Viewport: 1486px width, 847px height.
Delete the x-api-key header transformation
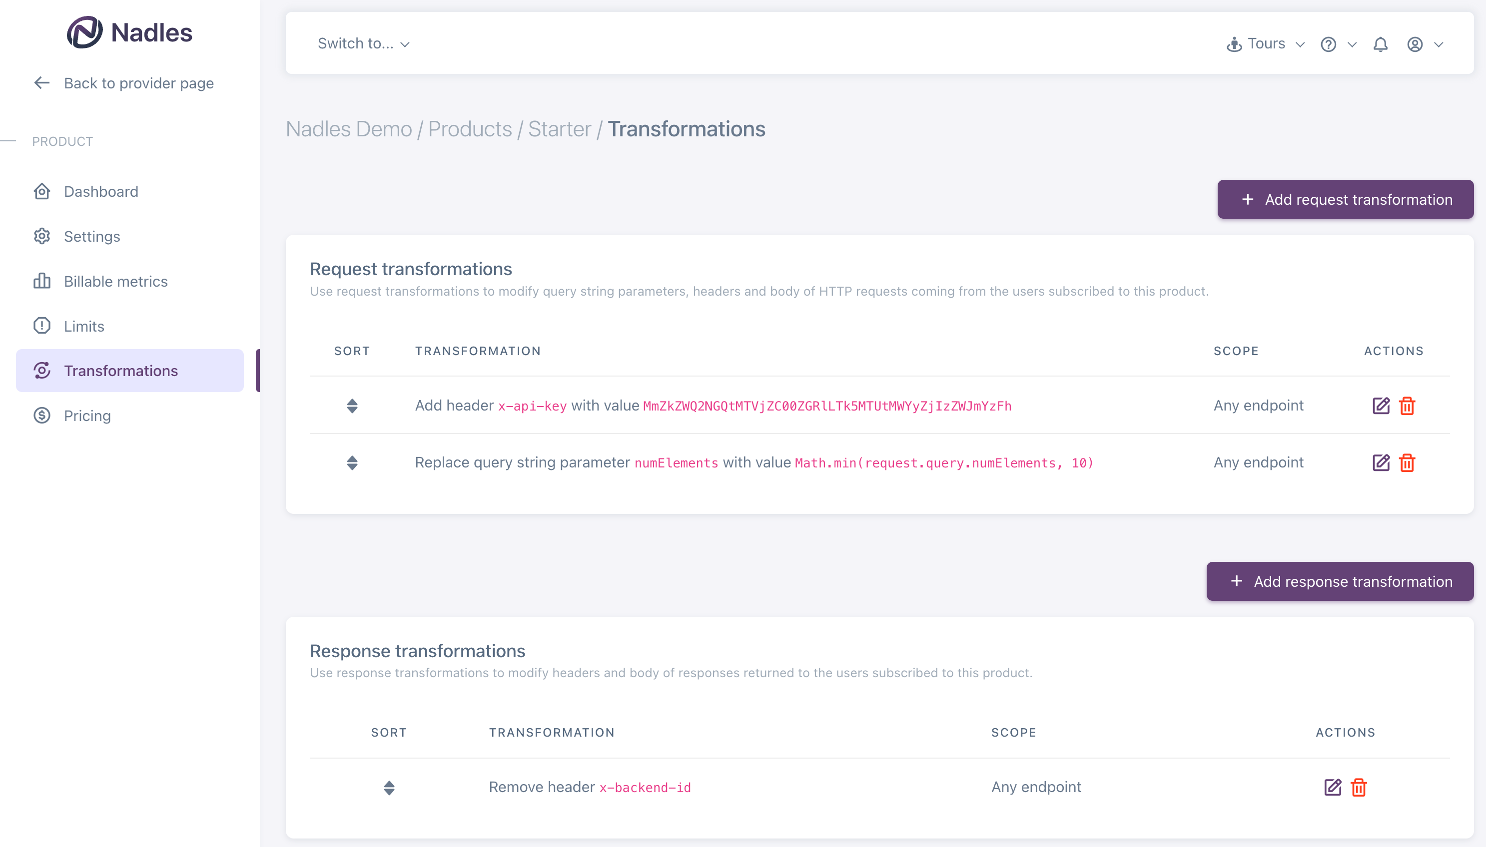[x=1407, y=406]
